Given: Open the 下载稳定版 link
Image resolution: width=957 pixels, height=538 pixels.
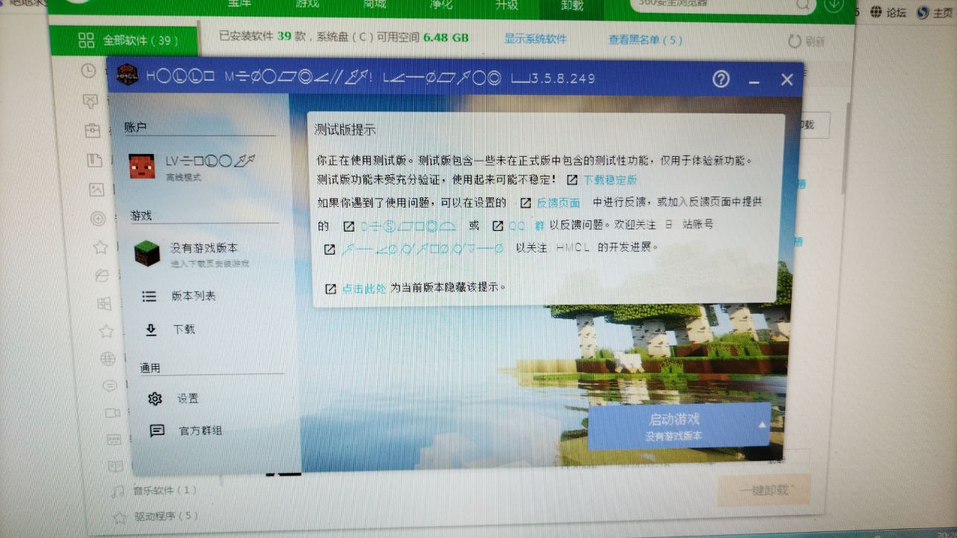Looking at the screenshot, I should click(610, 180).
